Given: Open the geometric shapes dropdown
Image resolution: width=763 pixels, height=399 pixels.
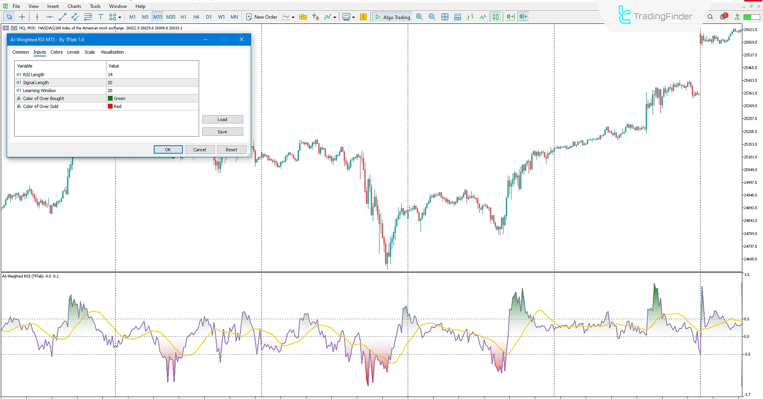Looking at the screenshot, I should click(119, 17).
